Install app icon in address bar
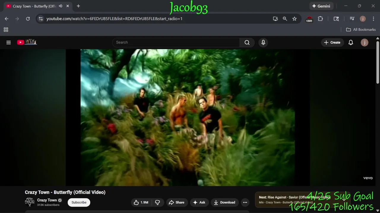Screen dimensions: 380x213 pyautogui.click(x=275, y=19)
